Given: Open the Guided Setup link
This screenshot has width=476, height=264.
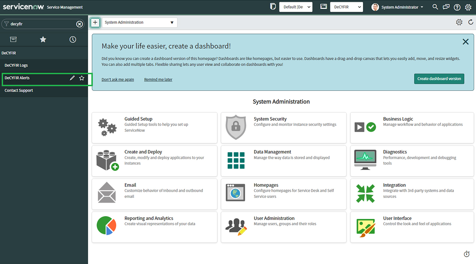Looking at the screenshot, I should point(138,119).
